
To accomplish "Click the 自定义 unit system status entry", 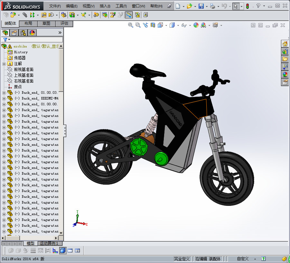I will (243, 259).
